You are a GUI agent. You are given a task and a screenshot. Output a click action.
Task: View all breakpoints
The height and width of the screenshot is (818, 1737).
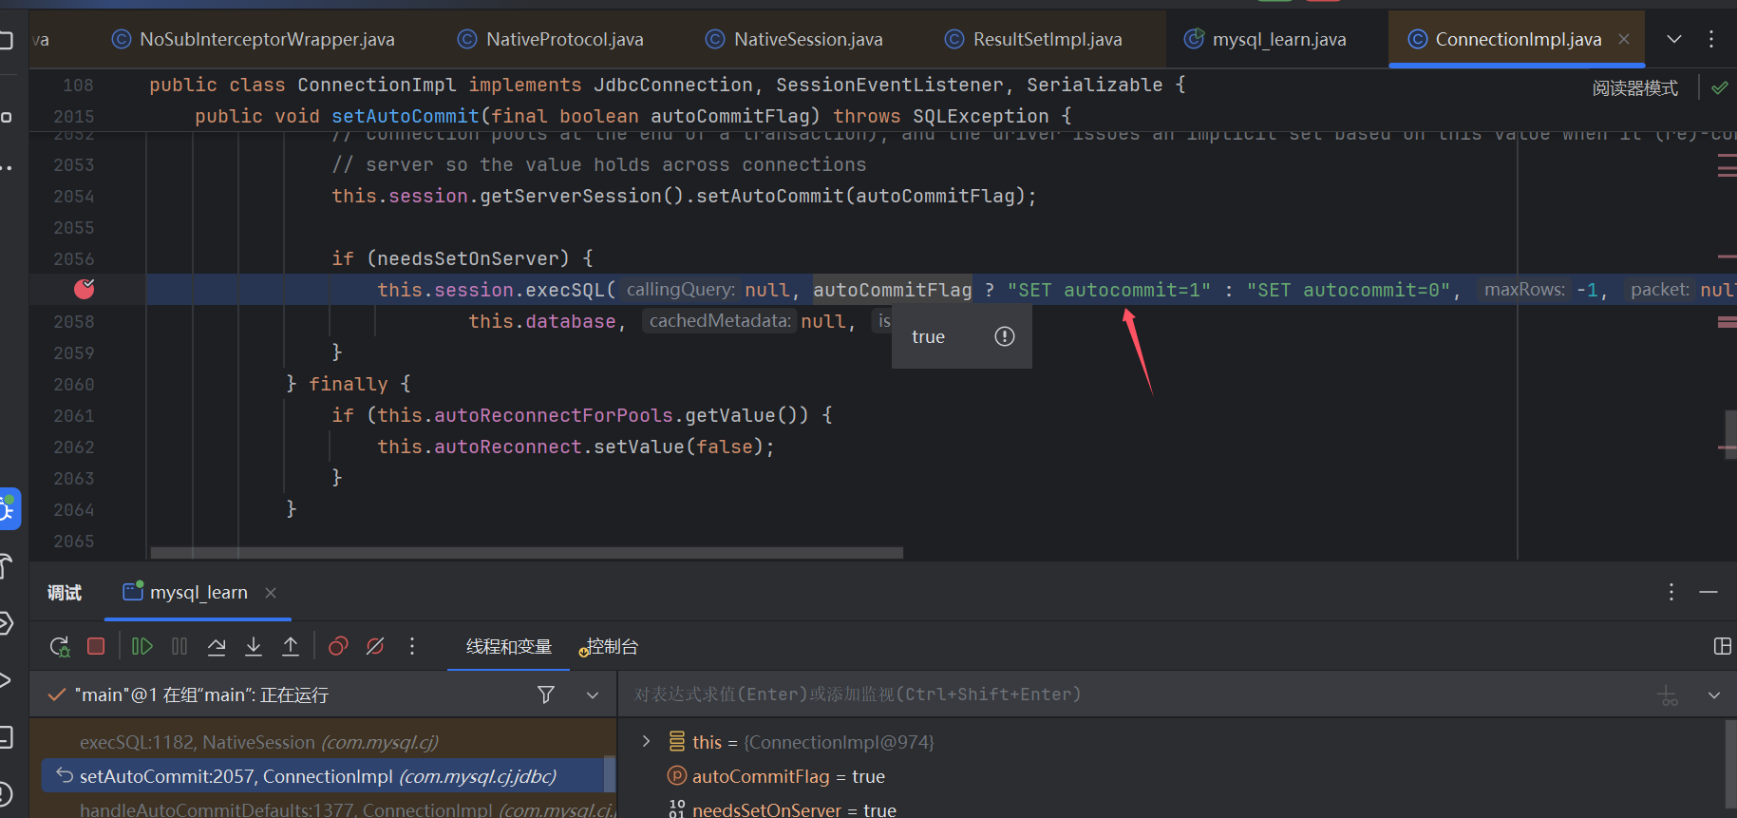click(x=338, y=647)
